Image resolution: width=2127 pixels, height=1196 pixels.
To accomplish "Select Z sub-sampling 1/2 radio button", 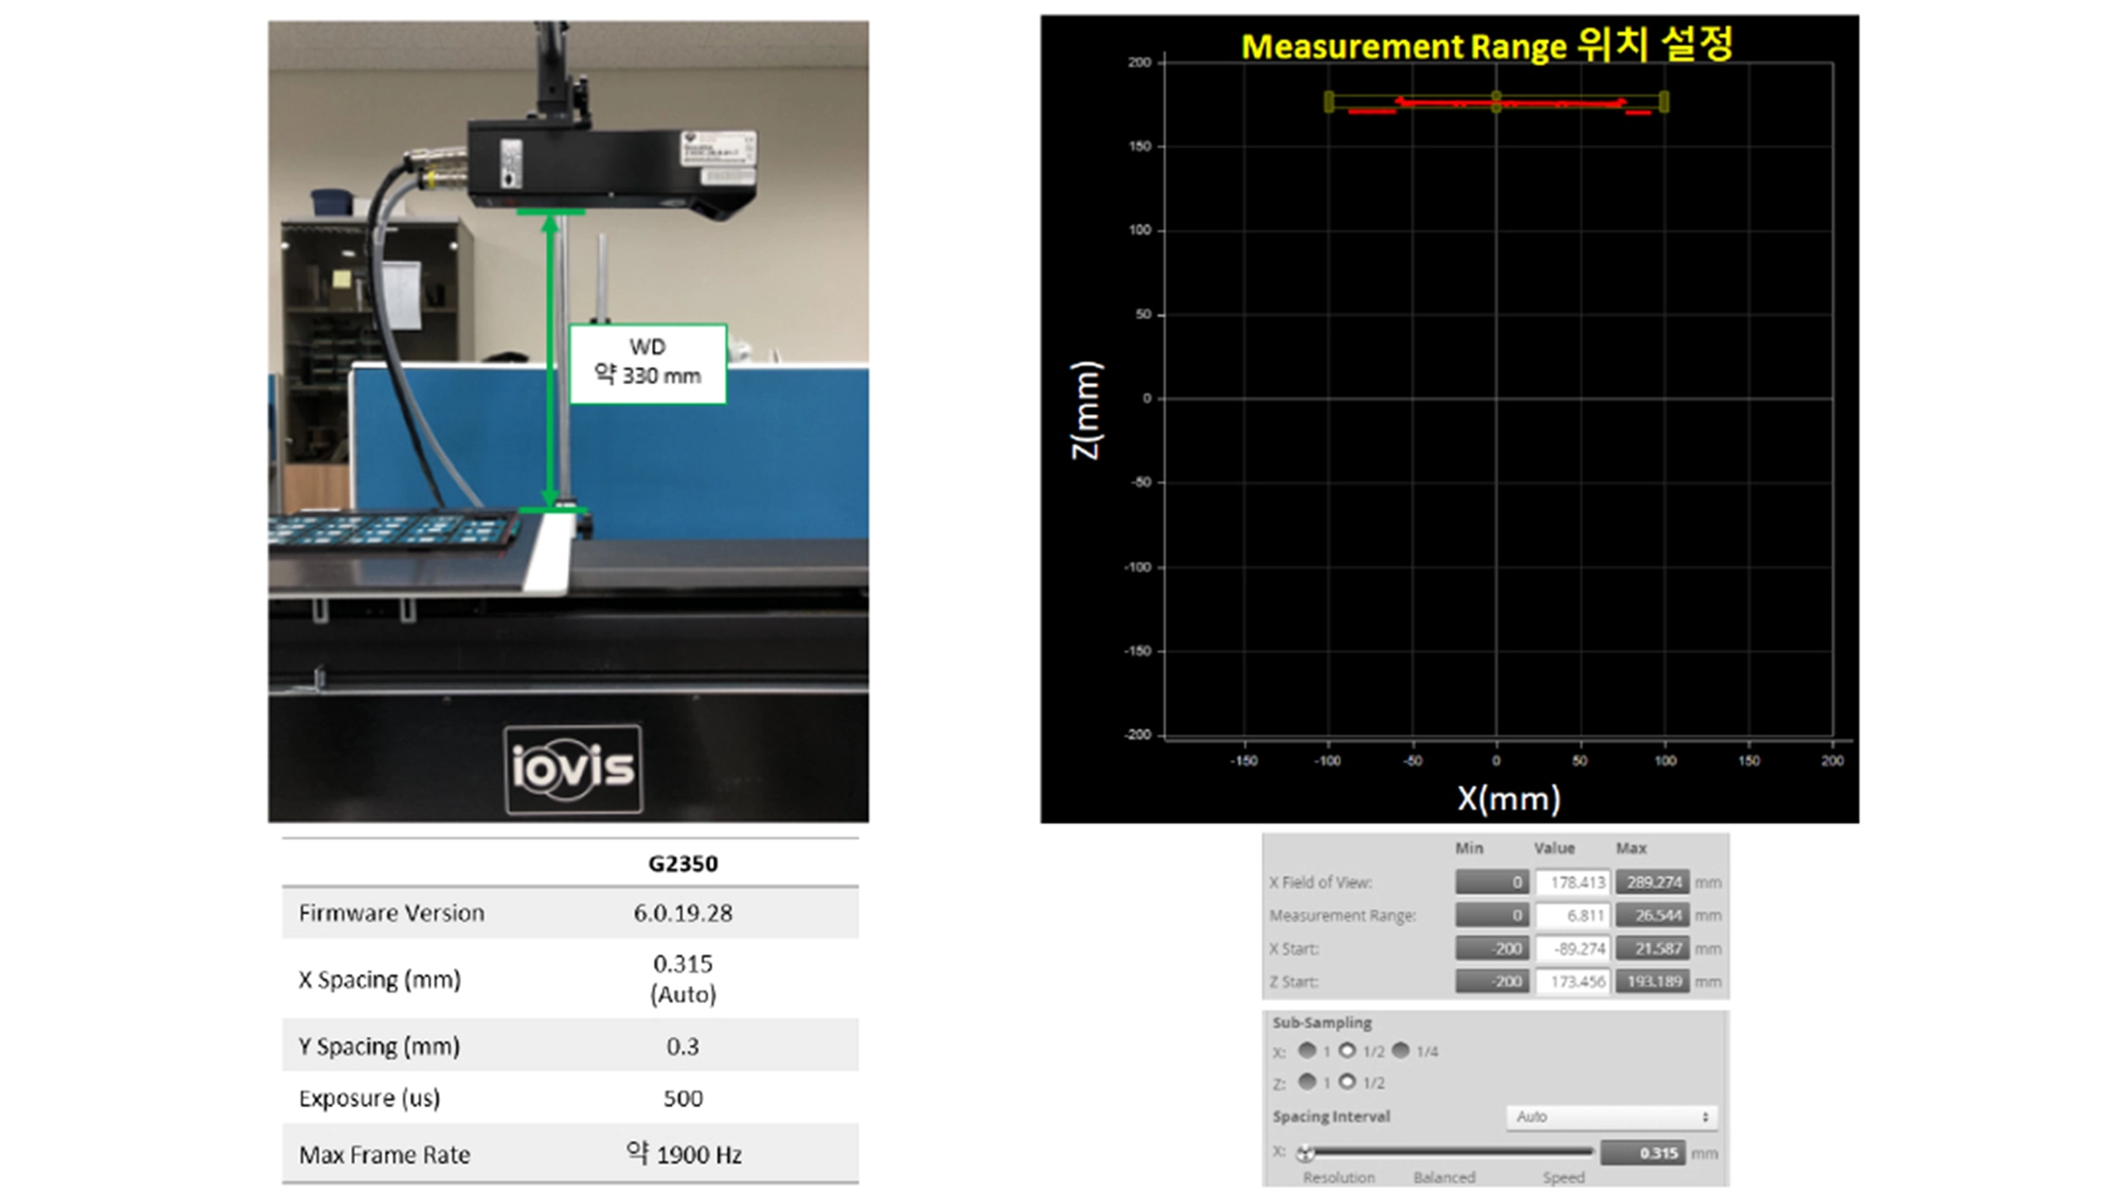I will pos(1347,1081).
